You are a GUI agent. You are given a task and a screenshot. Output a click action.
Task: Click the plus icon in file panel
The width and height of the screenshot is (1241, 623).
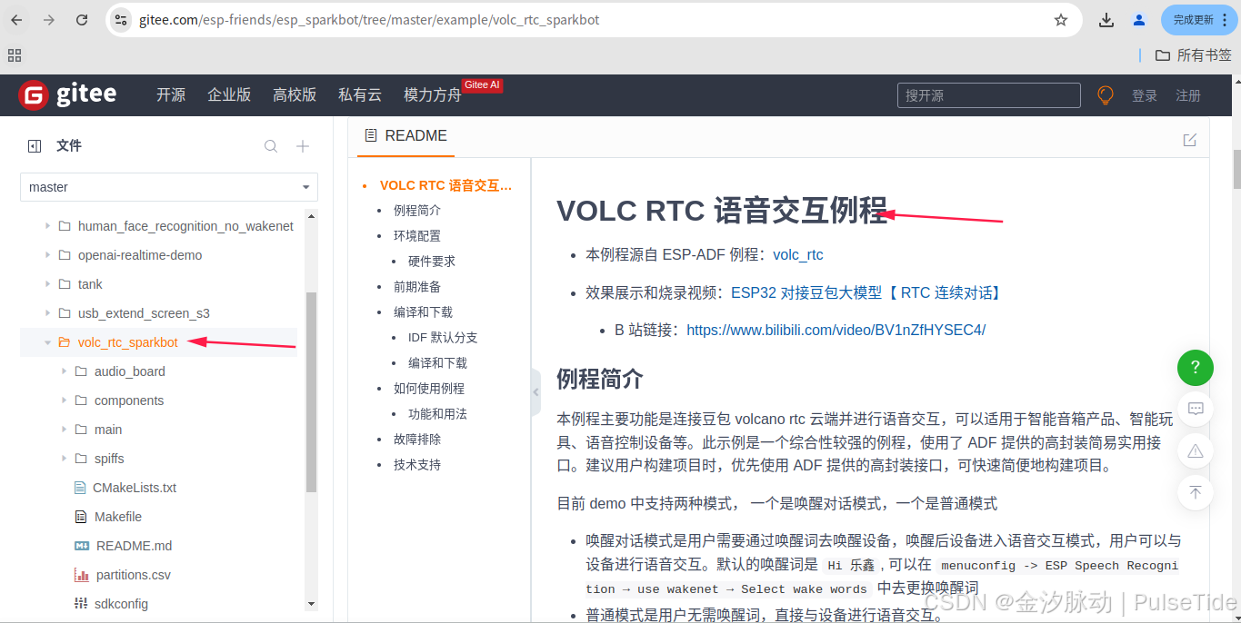(x=303, y=146)
